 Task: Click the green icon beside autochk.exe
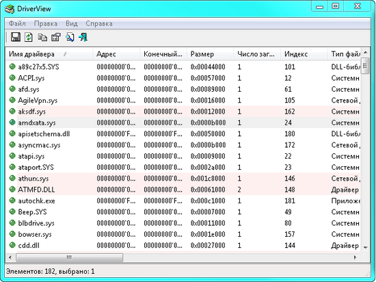pyautogui.click(x=12, y=201)
